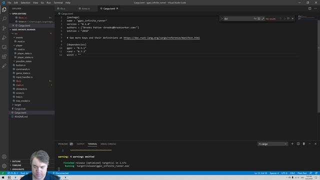Open the Remote Explorer view

pyautogui.click(x=4, y=47)
